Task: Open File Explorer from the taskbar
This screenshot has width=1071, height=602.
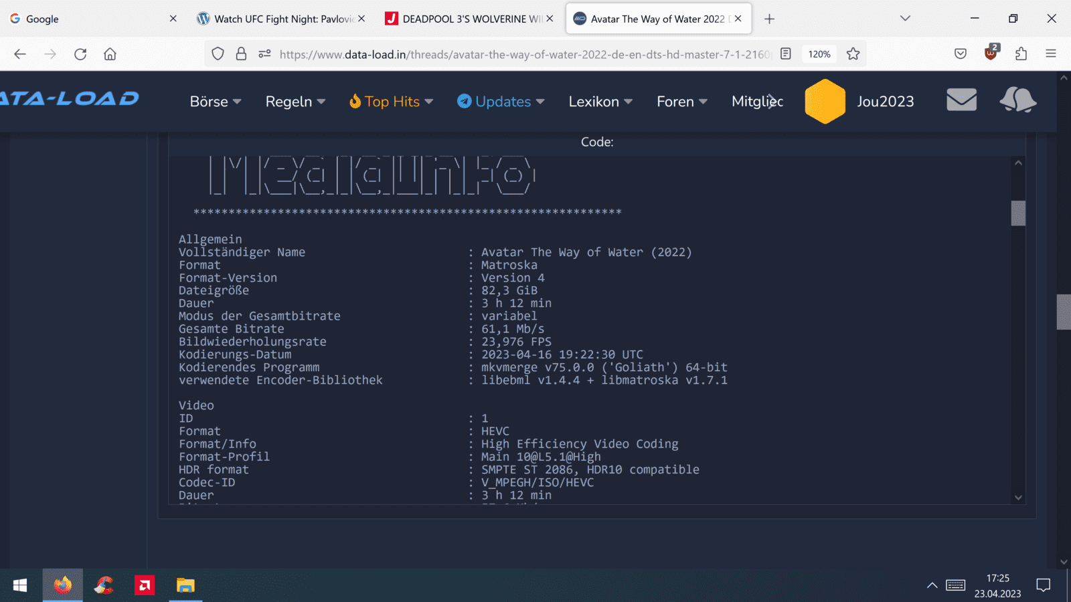Action: click(x=185, y=585)
